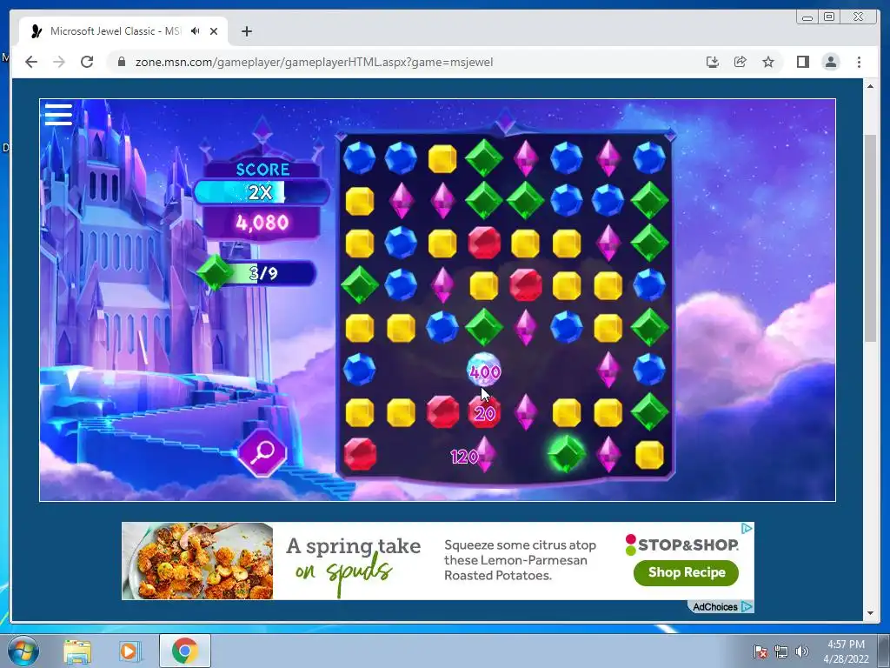The height and width of the screenshot is (668, 890).
Task: Click the zone.msn.com address bar
Action: [314, 62]
